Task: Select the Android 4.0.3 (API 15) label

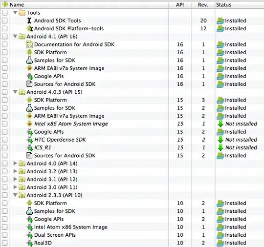Action: pos(54,92)
